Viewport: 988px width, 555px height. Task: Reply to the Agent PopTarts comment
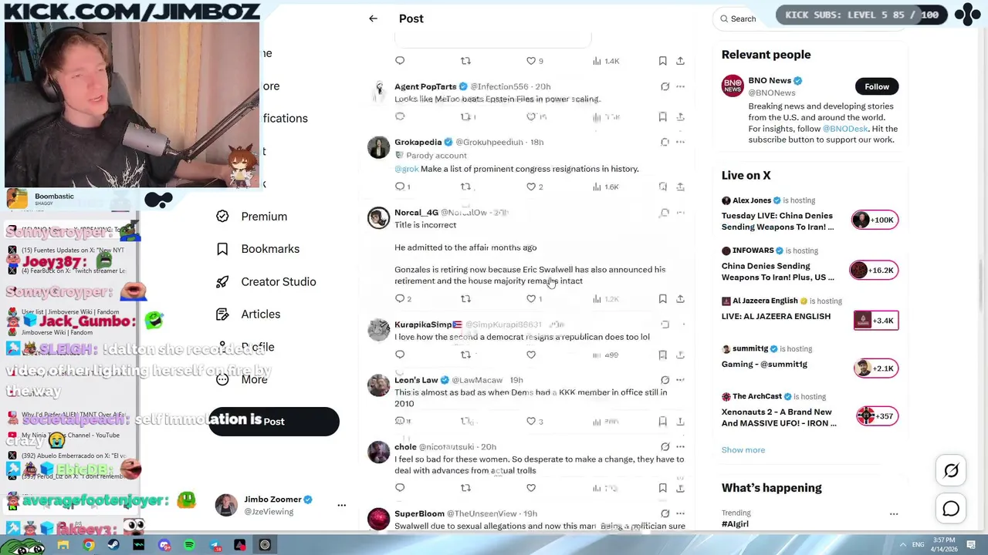[x=400, y=116]
